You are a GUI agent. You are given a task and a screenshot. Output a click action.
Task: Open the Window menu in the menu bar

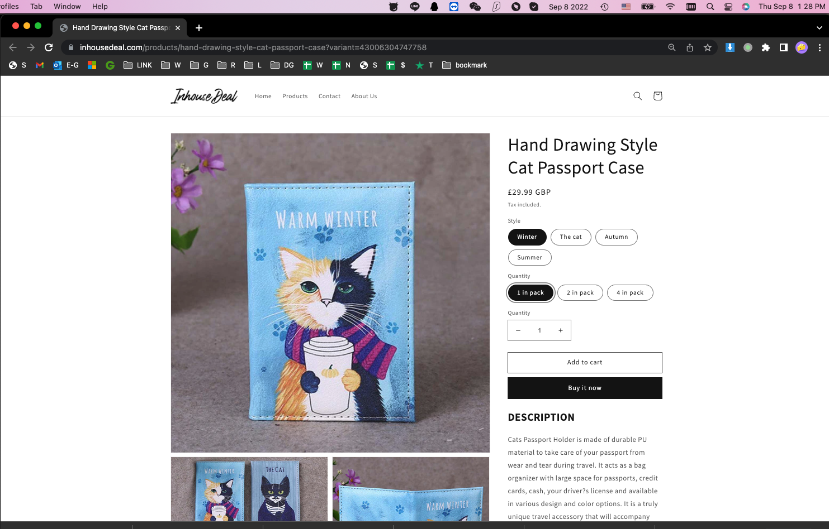[67, 6]
